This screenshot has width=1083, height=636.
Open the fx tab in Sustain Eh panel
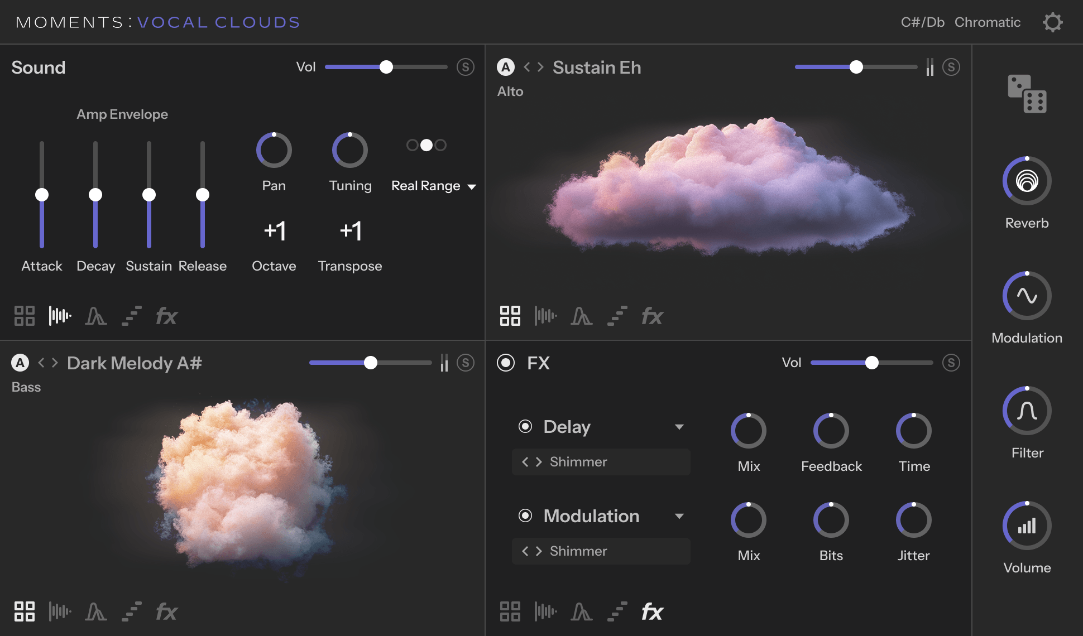[x=651, y=316]
